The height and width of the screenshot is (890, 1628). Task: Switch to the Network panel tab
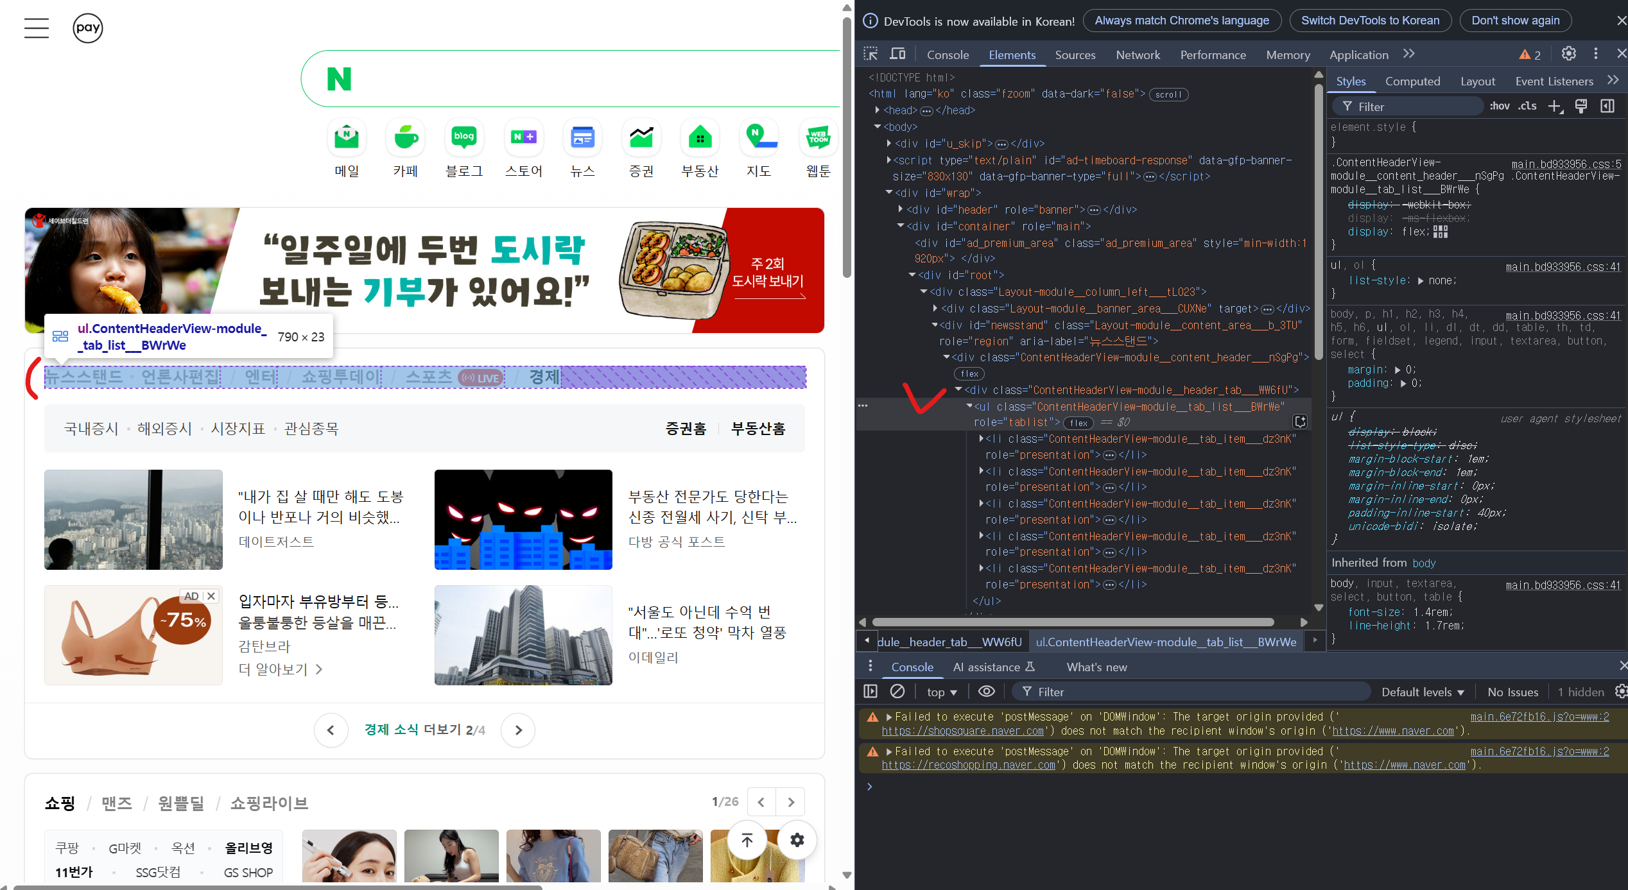click(x=1138, y=55)
